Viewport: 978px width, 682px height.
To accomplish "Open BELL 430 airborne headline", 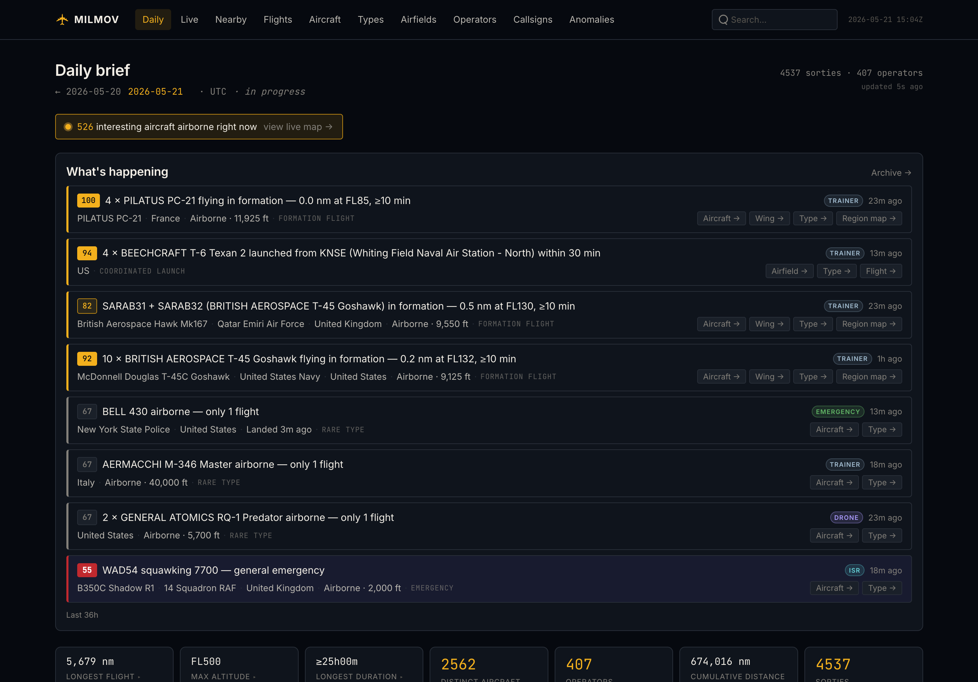I will click(181, 412).
